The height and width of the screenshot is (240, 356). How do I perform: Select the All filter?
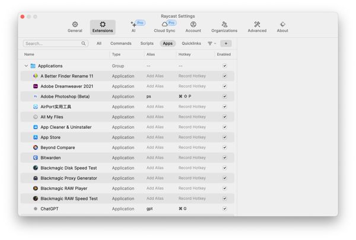[x=99, y=43]
